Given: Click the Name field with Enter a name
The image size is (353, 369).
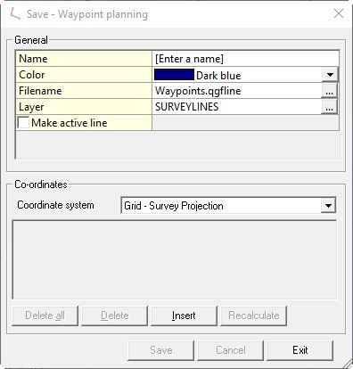Looking at the screenshot, I should [245, 59].
